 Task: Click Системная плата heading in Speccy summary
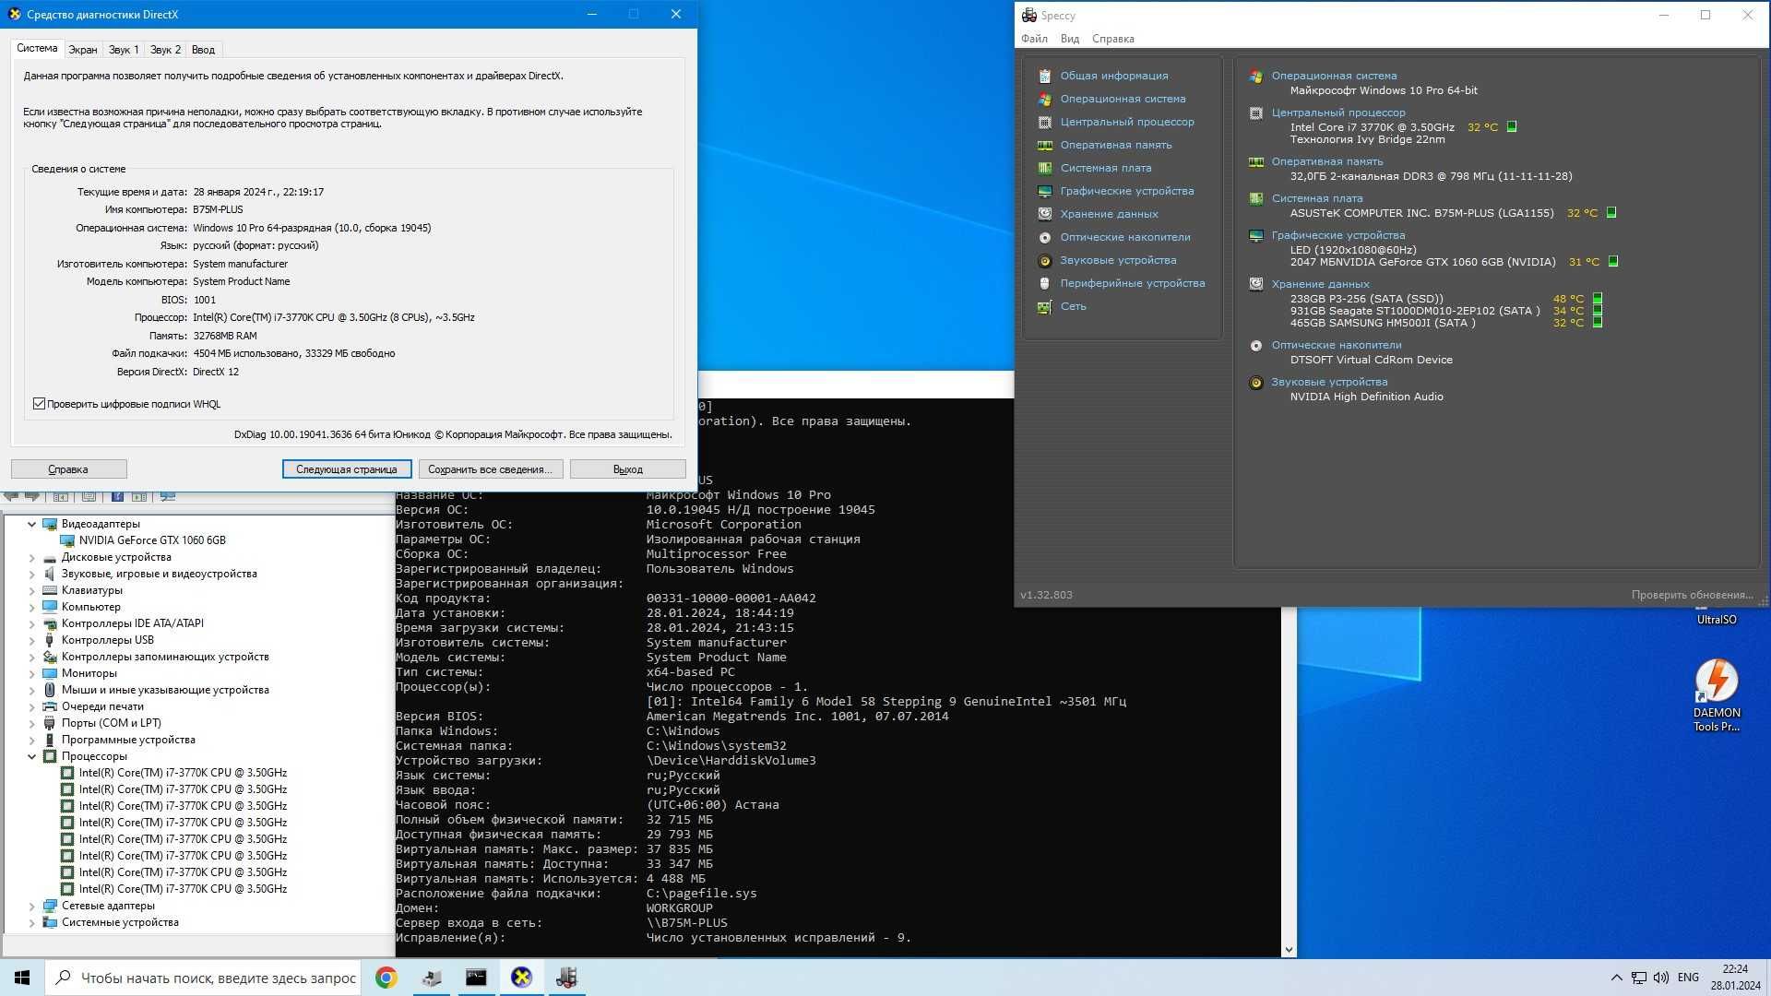click(x=1316, y=198)
